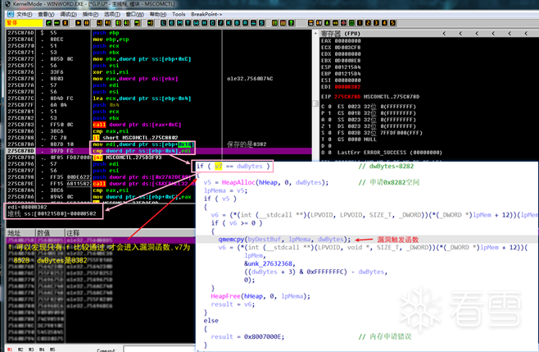Image resolution: width=539 pixels, height=352 pixels.
Task: Open Handles window with H icon
Action: [x=204, y=23]
